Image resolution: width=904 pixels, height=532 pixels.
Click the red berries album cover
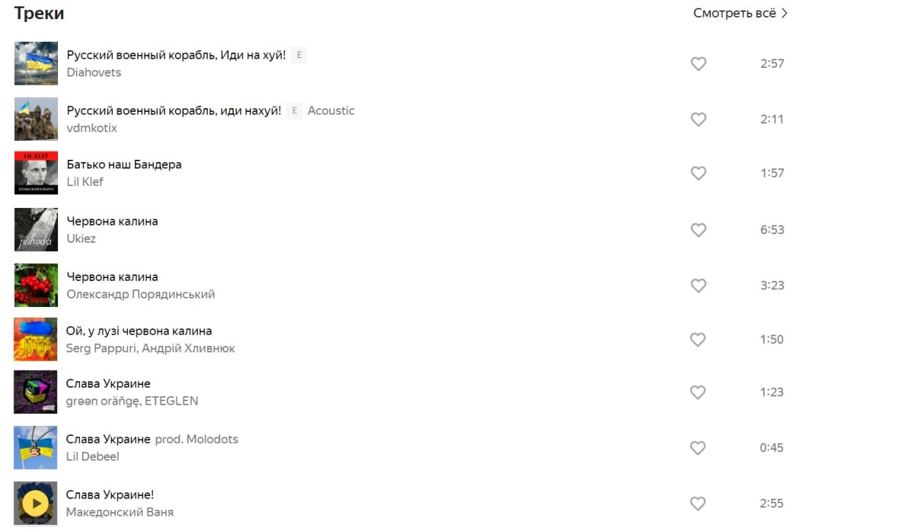click(36, 286)
